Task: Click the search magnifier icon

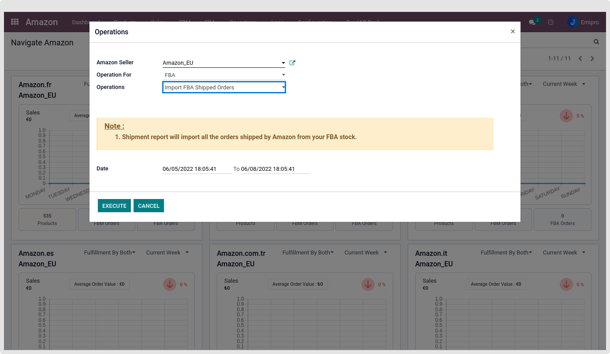Action: click(x=596, y=42)
